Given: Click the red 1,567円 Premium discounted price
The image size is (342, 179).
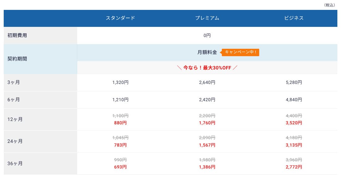Looking at the screenshot, I should pos(207,145).
